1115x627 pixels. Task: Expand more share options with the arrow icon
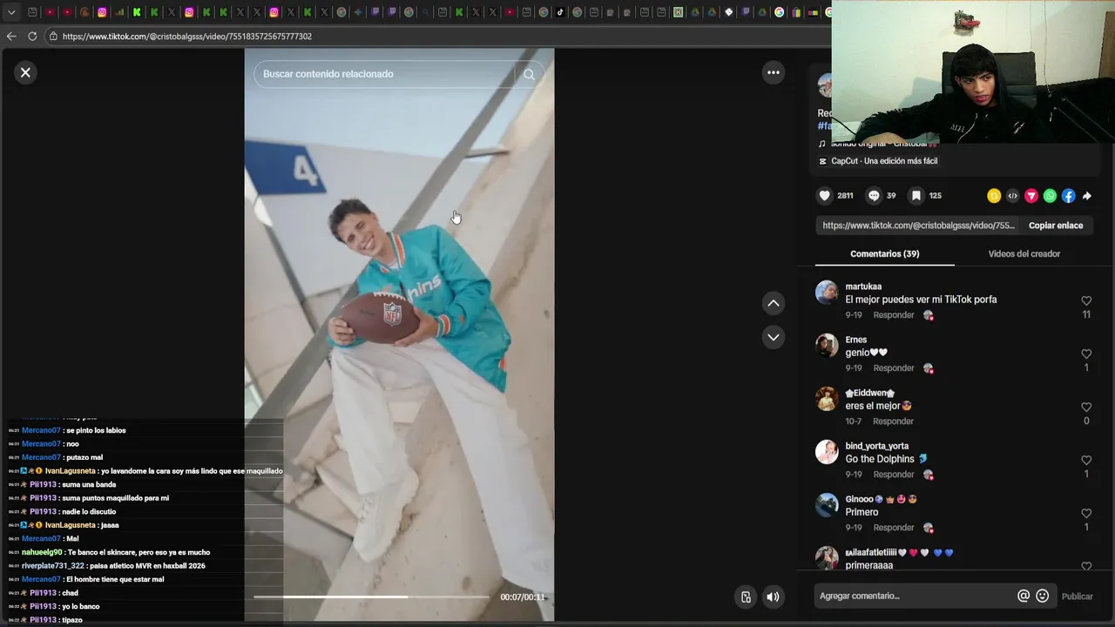[x=1087, y=196]
